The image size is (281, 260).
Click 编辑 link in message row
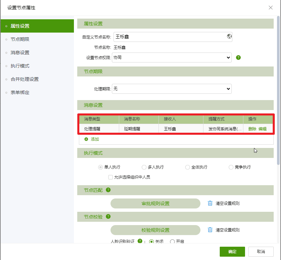tap(262, 129)
